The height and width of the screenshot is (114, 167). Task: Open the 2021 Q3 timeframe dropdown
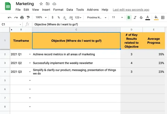pos(30,72)
